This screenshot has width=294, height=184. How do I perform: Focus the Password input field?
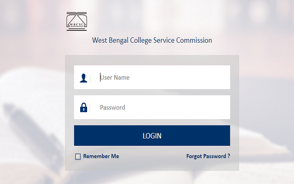point(161,108)
